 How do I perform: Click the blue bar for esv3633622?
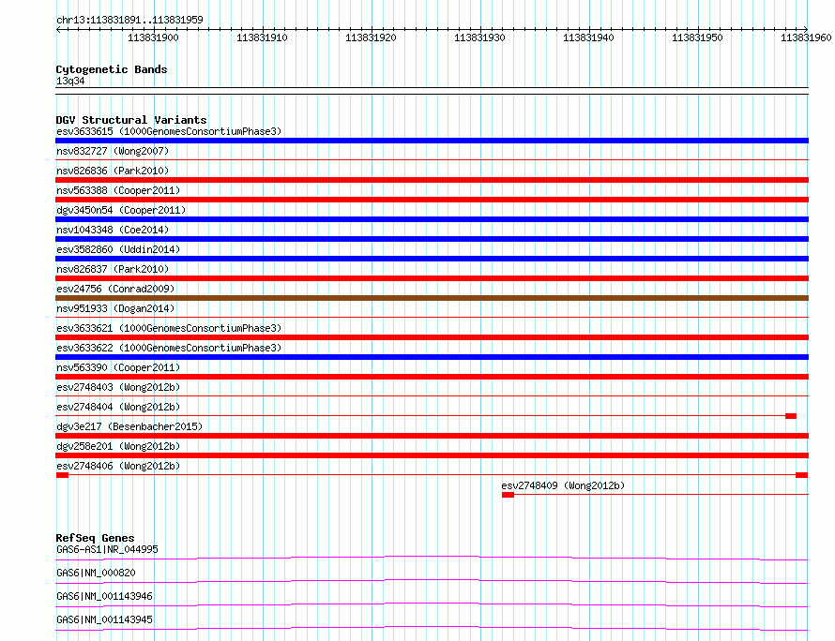[x=432, y=357]
